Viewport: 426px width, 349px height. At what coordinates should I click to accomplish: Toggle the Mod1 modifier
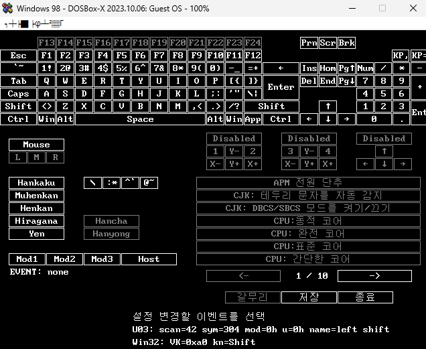click(x=27, y=259)
